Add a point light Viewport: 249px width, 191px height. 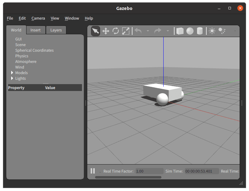point(212,31)
